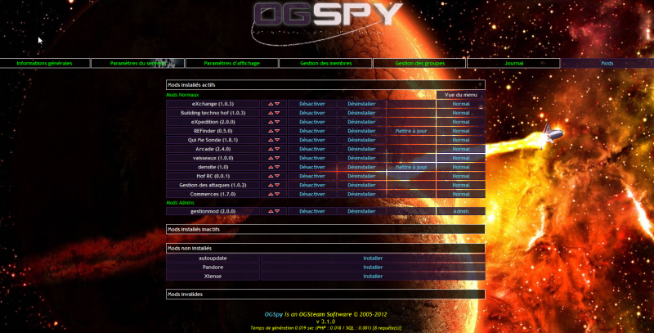Move Commerces mod down

pyautogui.click(x=277, y=195)
